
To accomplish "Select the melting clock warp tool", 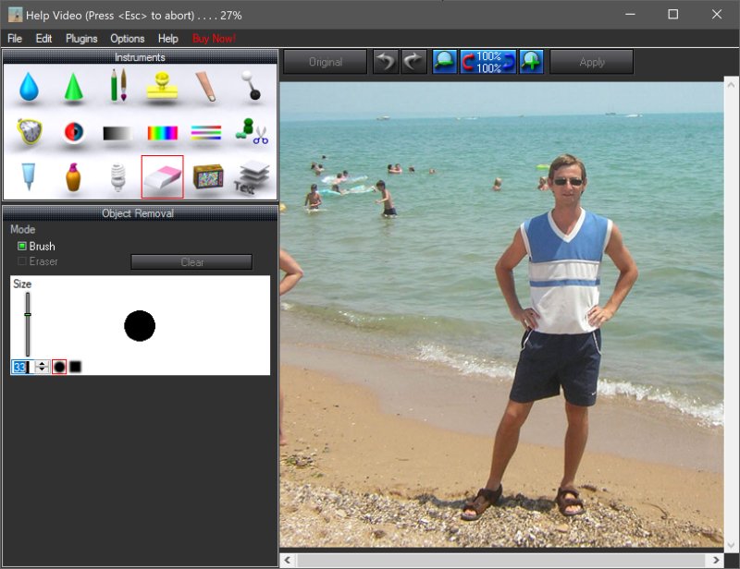I will click(29, 133).
